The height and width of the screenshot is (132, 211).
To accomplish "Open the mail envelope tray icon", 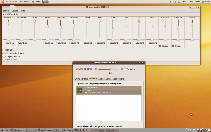I will click(179, 2).
